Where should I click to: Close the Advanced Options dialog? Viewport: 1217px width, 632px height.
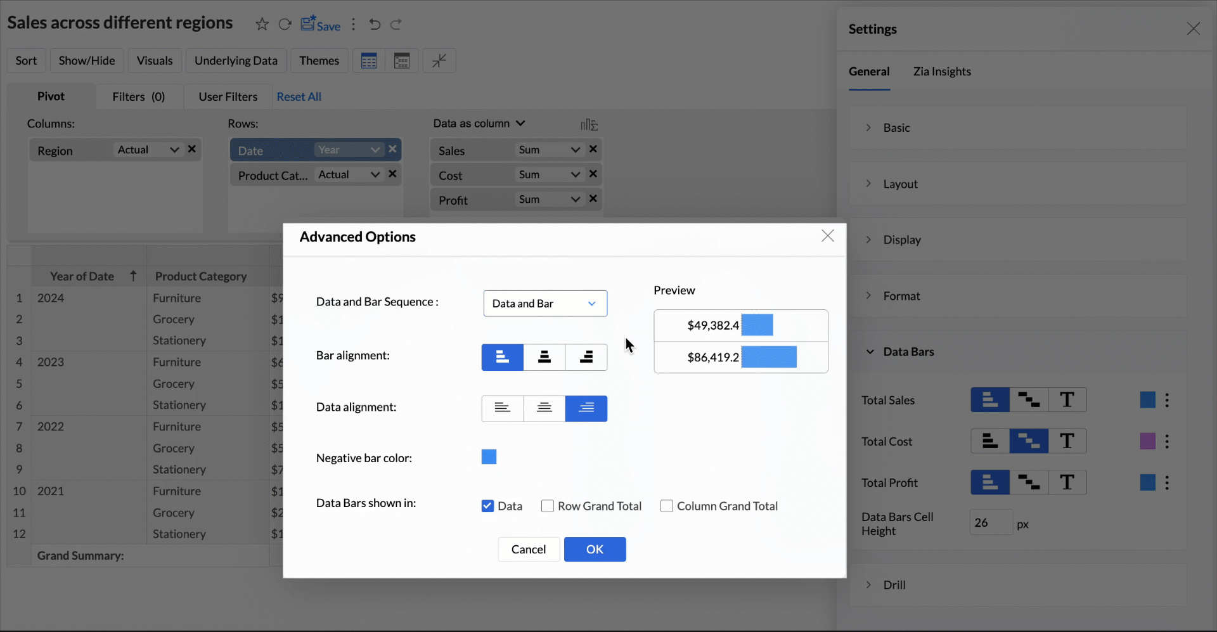(828, 236)
